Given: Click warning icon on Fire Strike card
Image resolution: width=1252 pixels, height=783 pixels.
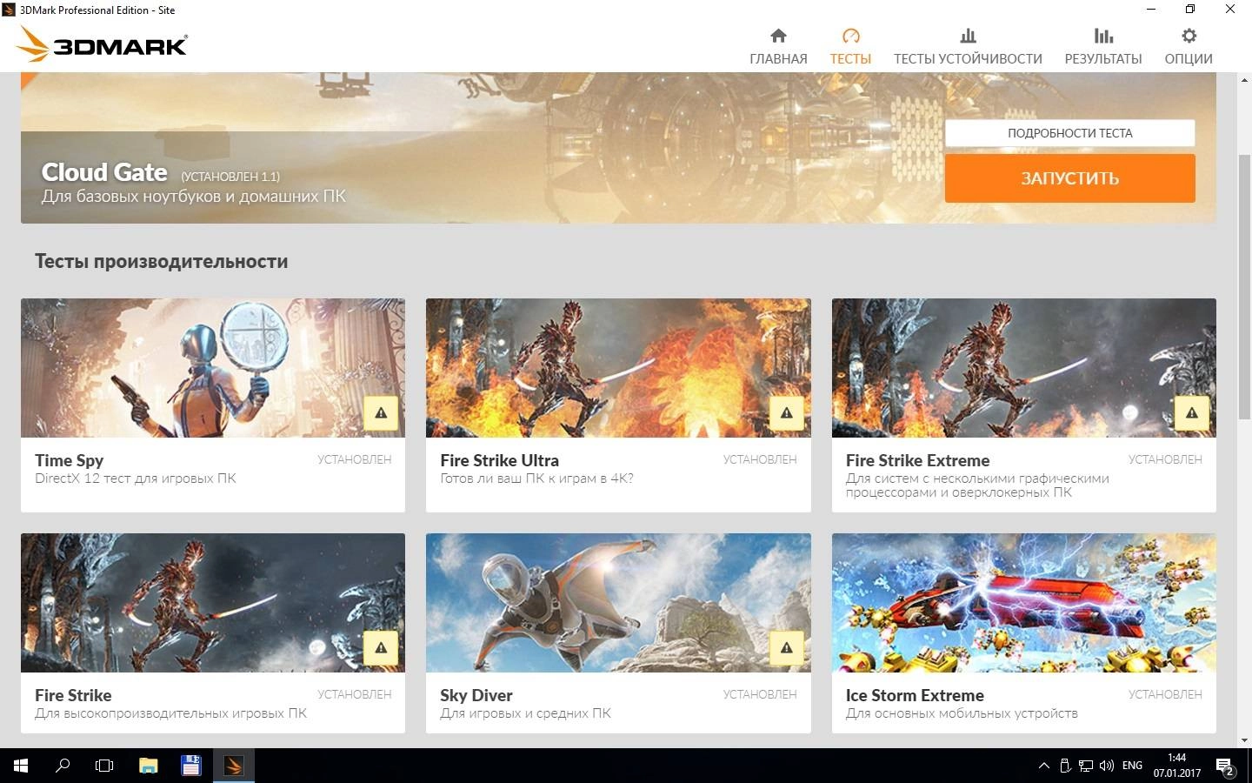Looking at the screenshot, I should tap(381, 648).
